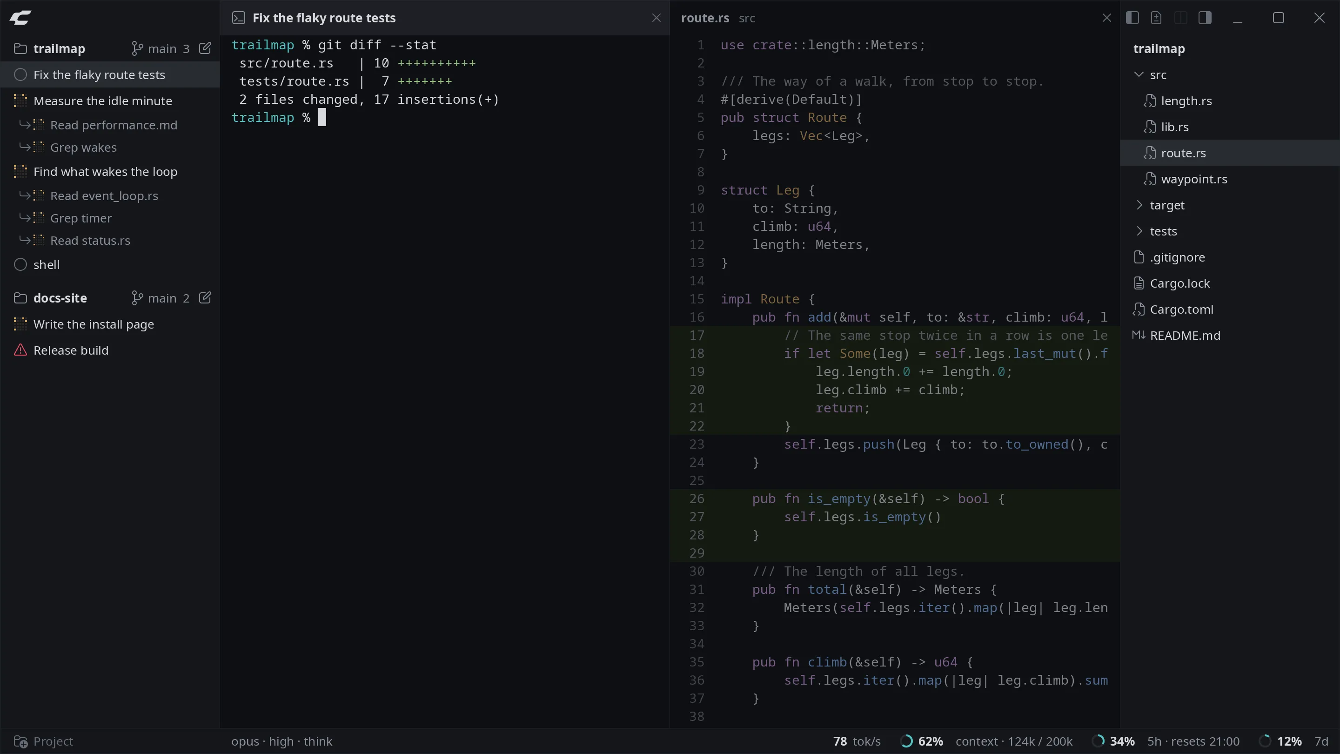Click 'tests/route.rs' in the git diff output
1340x754 pixels.
294,81
